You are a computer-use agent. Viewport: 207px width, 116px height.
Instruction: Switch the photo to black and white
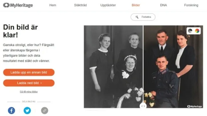190,31
